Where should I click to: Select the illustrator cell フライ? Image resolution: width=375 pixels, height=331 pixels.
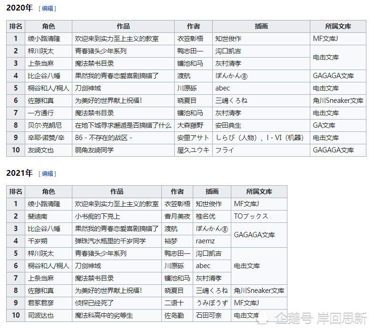(261, 150)
